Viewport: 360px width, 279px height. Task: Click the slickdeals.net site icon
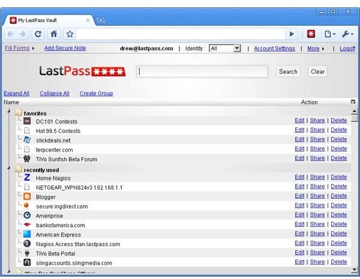tap(27, 139)
